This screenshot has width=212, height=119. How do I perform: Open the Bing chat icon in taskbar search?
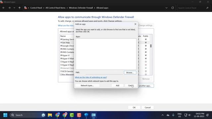click(43, 115)
